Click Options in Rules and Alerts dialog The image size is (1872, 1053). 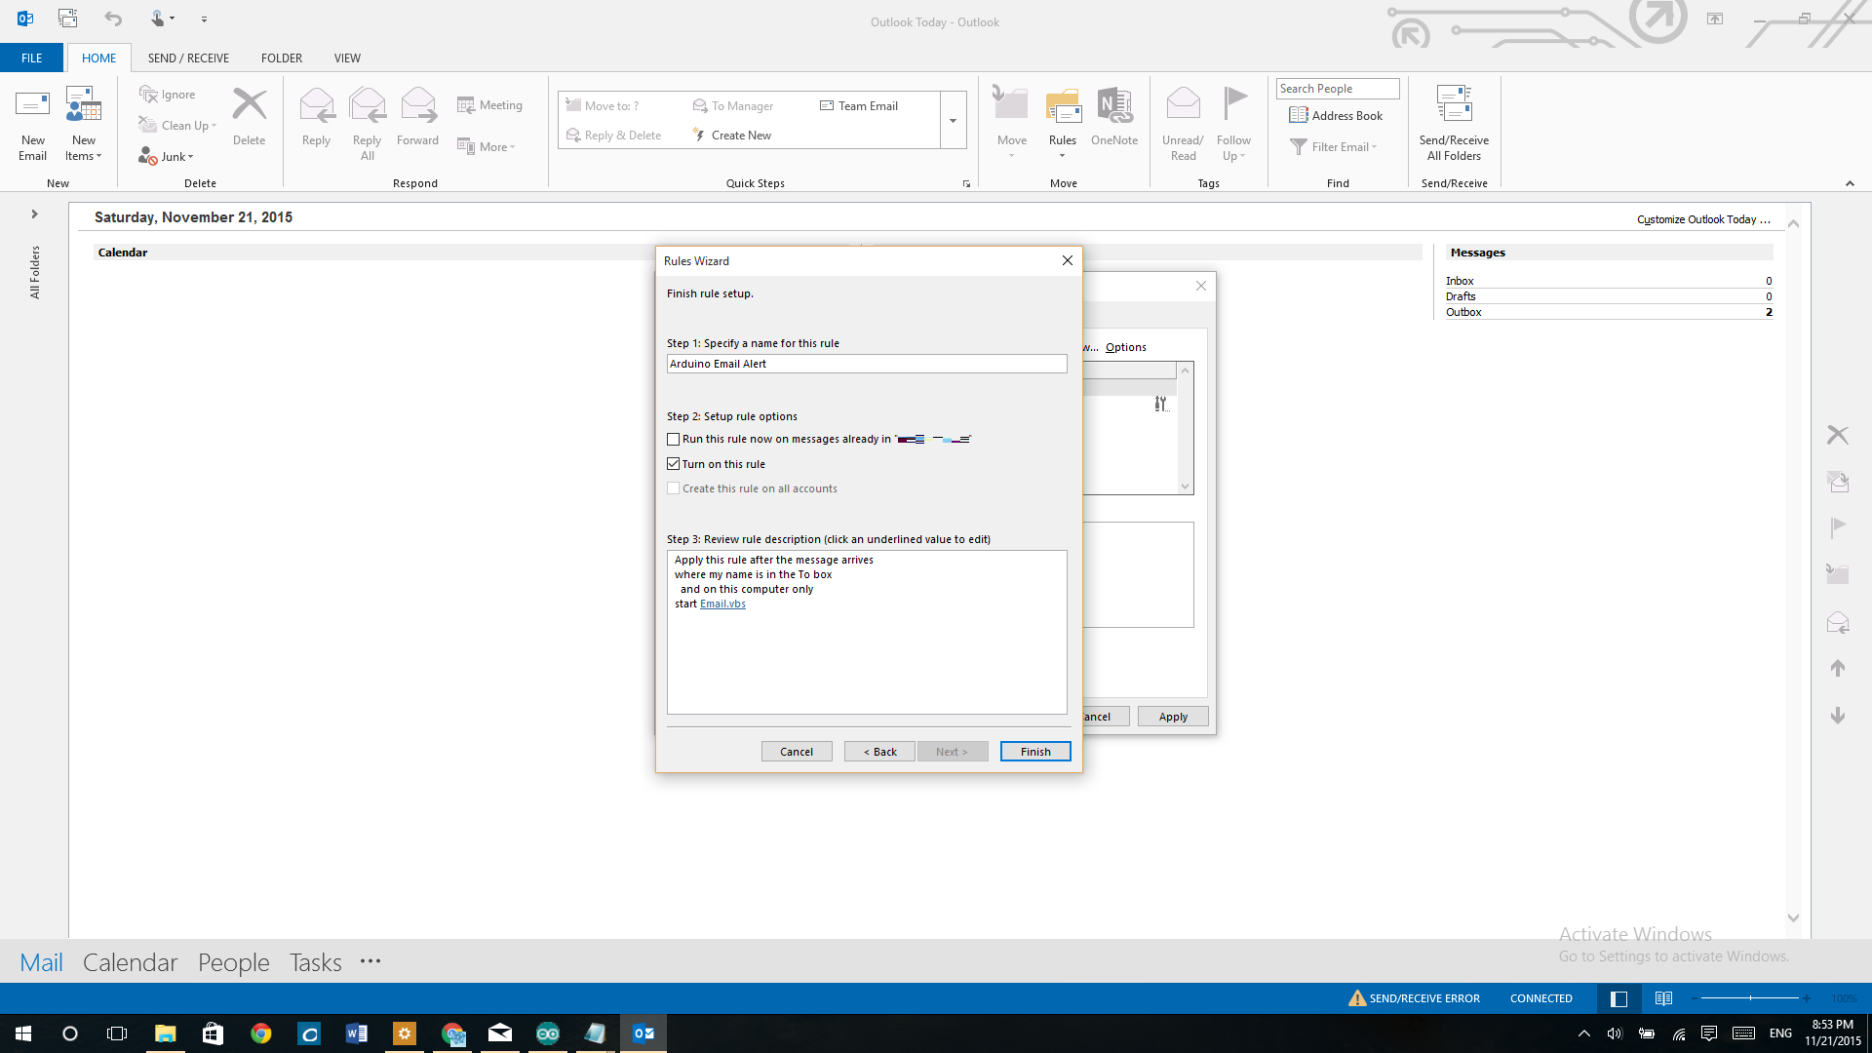pyautogui.click(x=1126, y=347)
